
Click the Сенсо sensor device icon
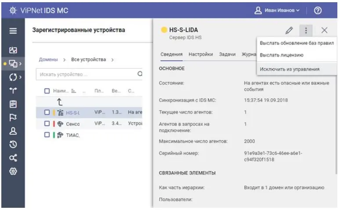tap(60, 124)
